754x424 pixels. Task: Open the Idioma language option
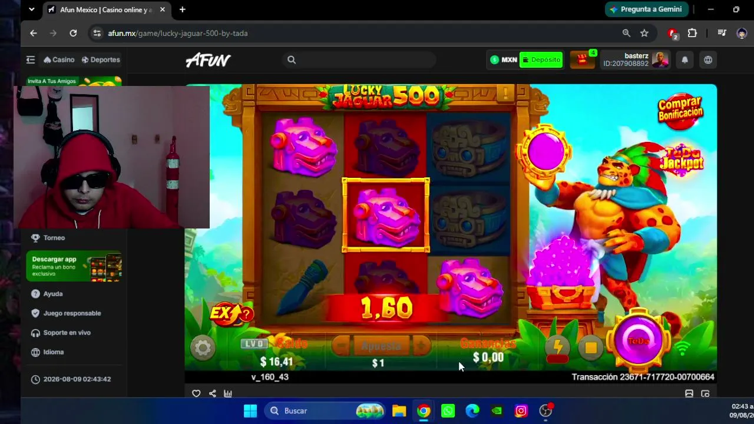tap(47, 352)
